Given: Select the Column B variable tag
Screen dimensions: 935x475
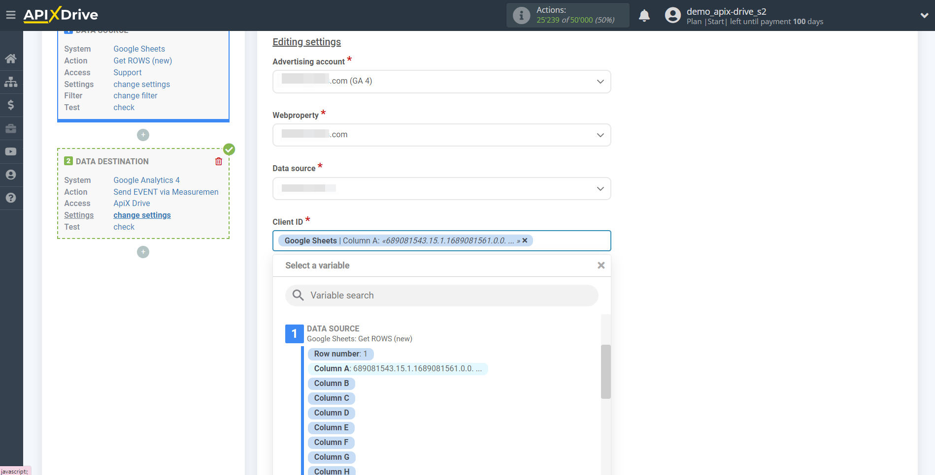Looking at the screenshot, I should (x=331, y=383).
